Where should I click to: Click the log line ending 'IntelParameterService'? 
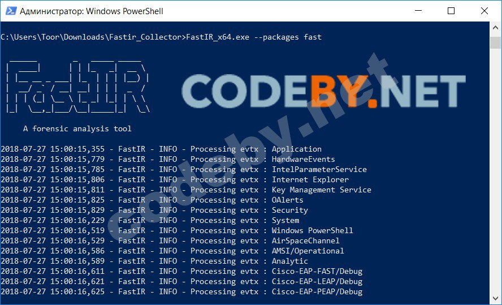(x=184, y=170)
